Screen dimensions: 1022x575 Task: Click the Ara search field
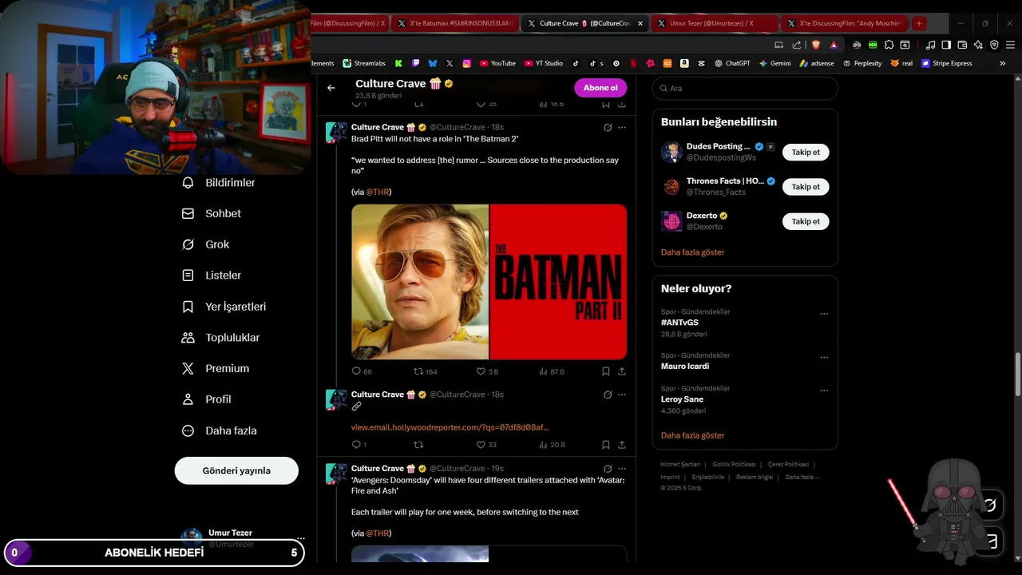click(x=745, y=88)
